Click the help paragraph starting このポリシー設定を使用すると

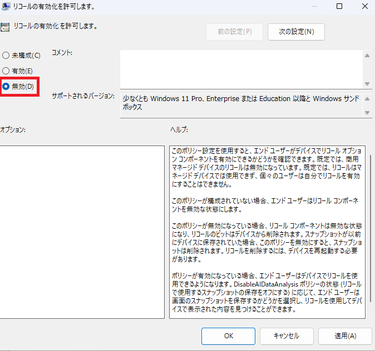click(267, 167)
